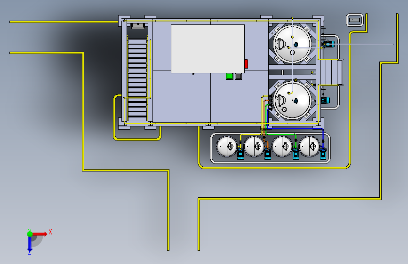The height and width of the screenshot is (264, 408).
Task: Select the second small tank in the bottom row
Action: (x=254, y=147)
